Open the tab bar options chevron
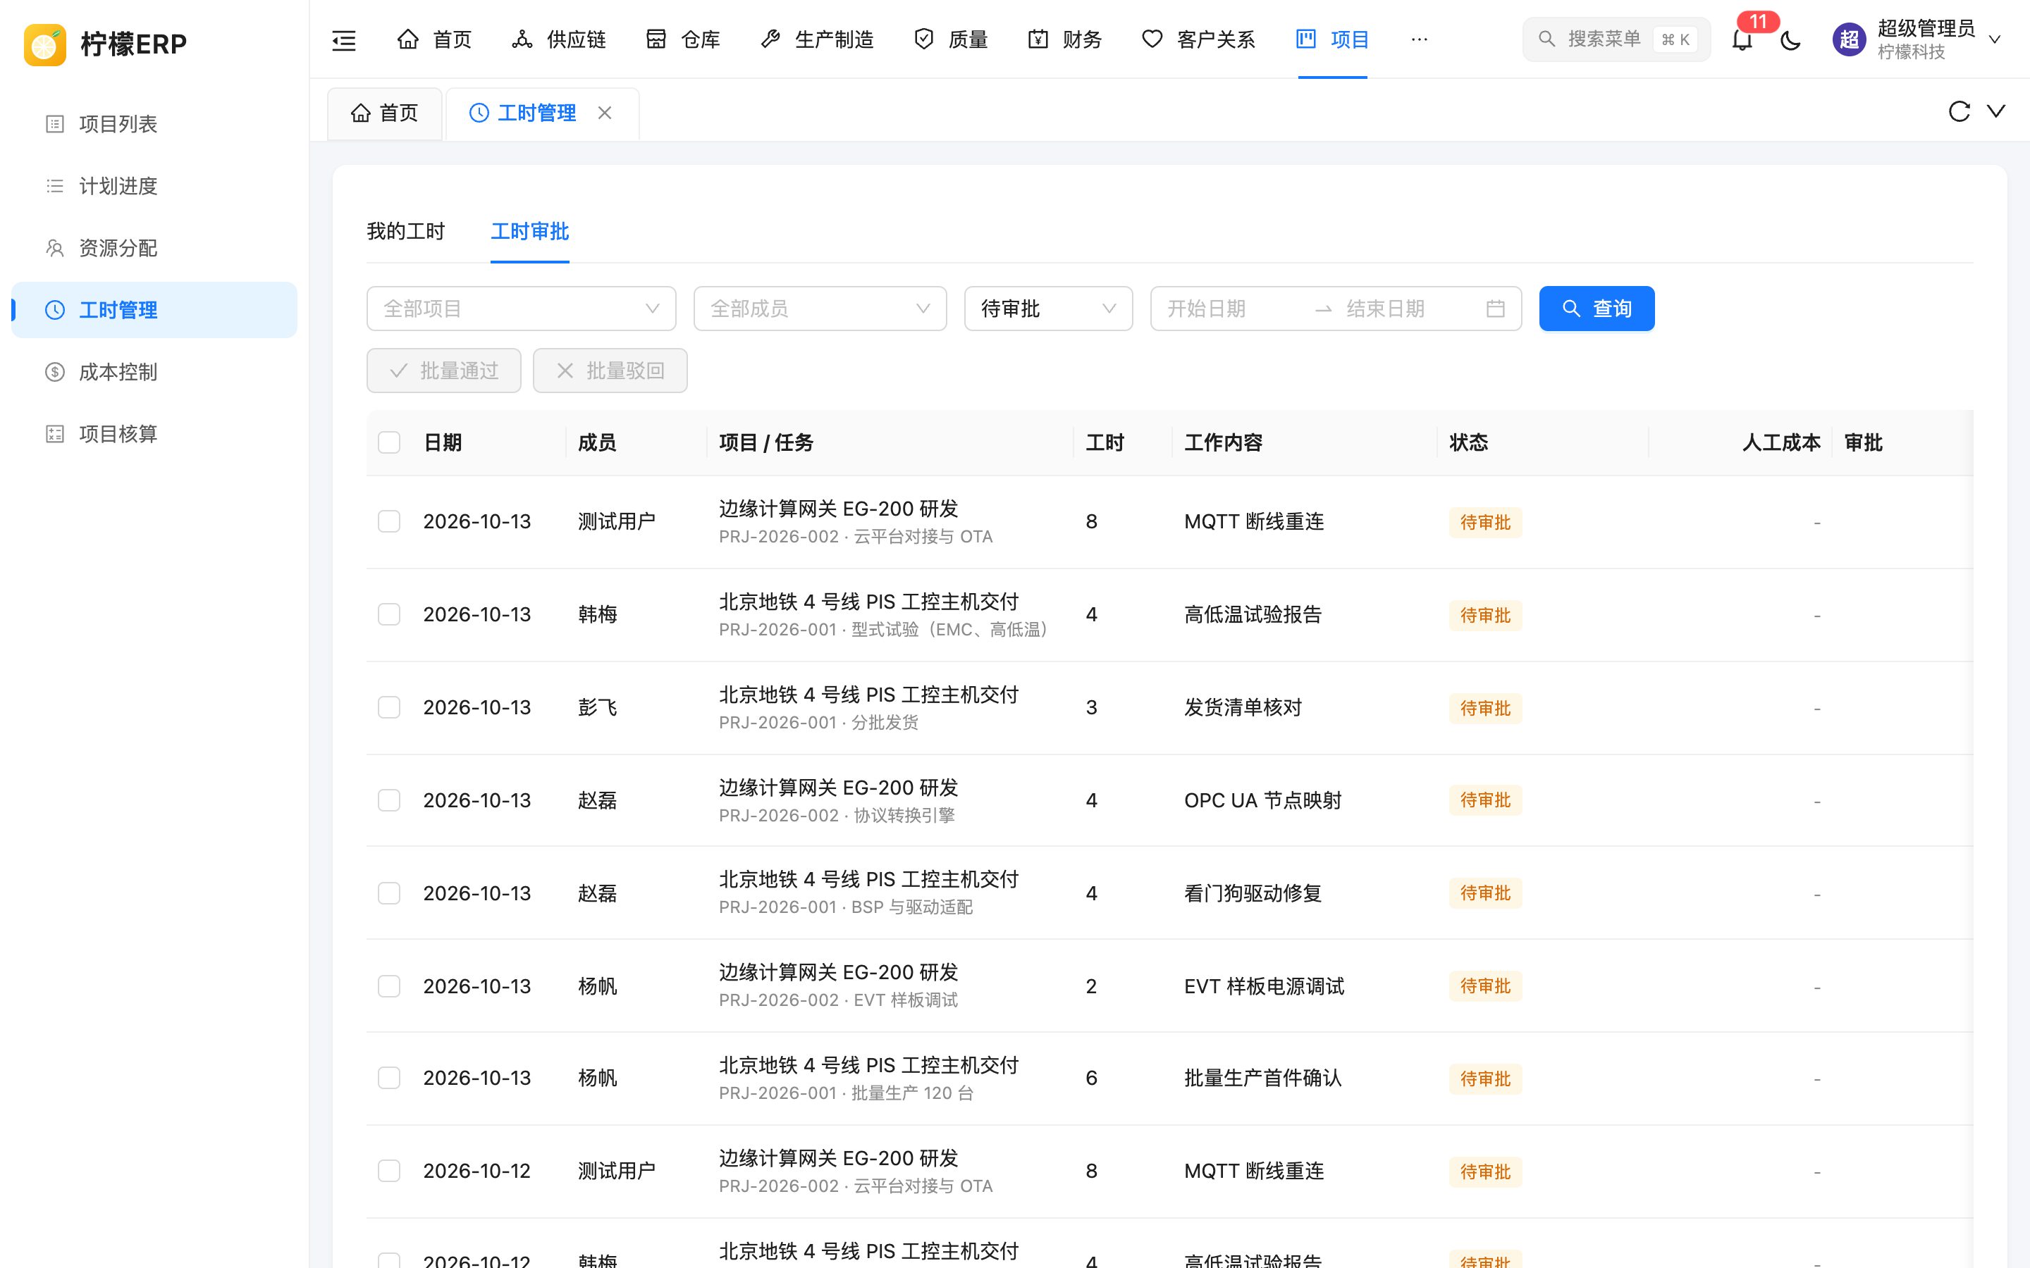This screenshot has width=2030, height=1268. pyautogui.click(x=1996, y=111)
